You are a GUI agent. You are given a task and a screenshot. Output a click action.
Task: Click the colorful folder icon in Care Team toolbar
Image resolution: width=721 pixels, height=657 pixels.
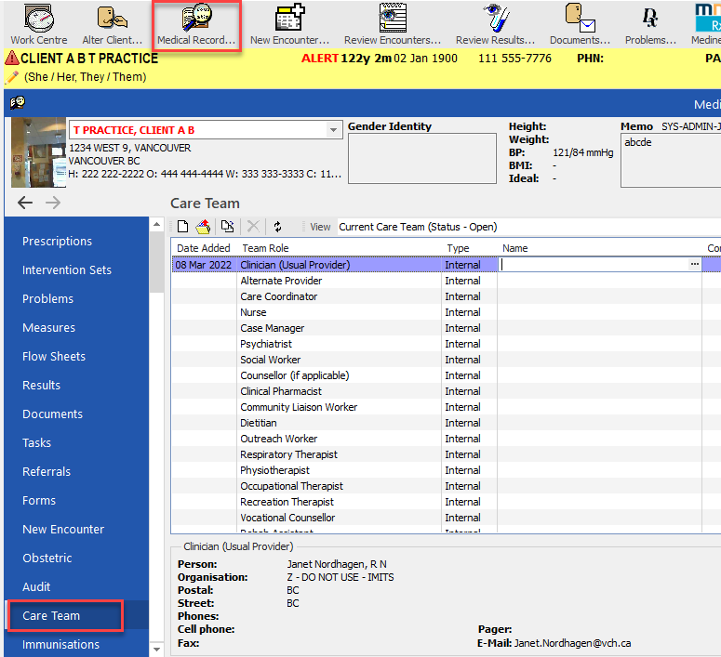[203, 227]
